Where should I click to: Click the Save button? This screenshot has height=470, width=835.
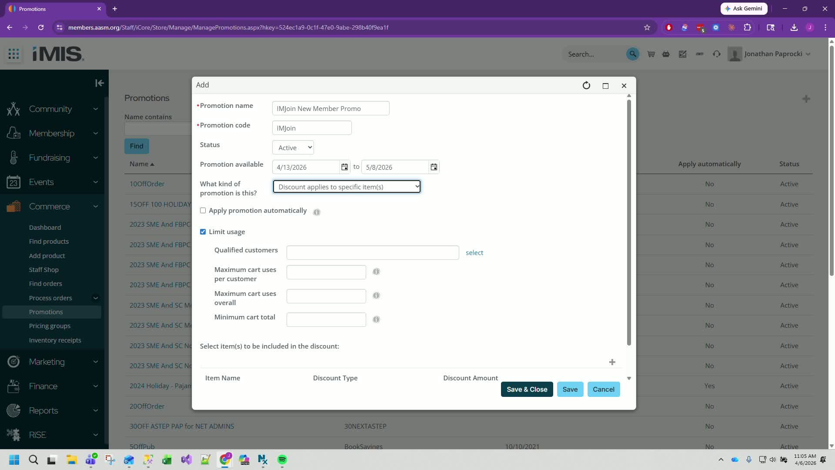pos(570,389)
